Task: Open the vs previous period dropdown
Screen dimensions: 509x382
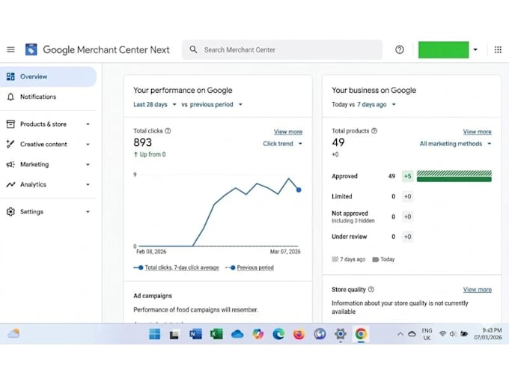Action: [212, 105]
